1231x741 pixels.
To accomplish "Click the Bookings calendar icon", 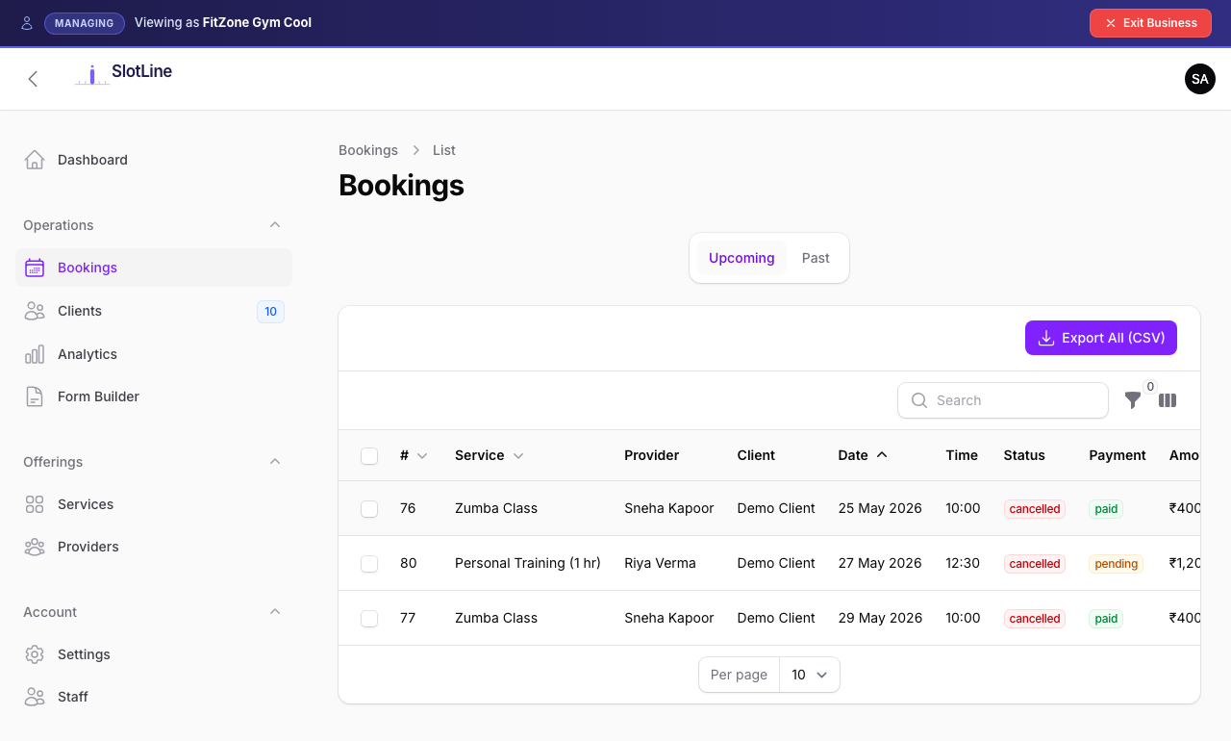I will 35,268.
